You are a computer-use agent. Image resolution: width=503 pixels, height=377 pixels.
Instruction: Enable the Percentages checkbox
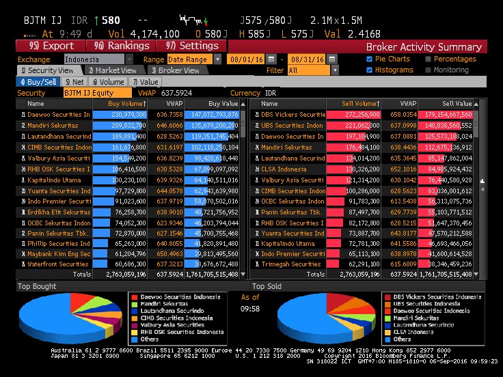[429, 59]
